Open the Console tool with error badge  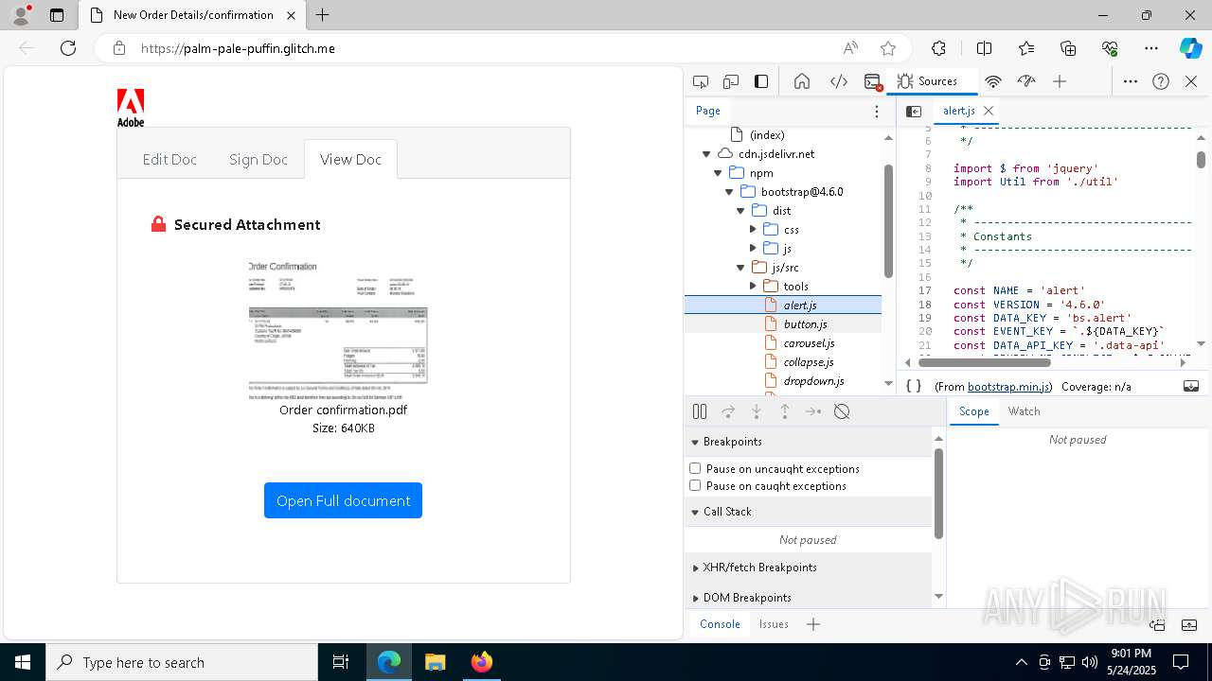click(x=873, y=81)
